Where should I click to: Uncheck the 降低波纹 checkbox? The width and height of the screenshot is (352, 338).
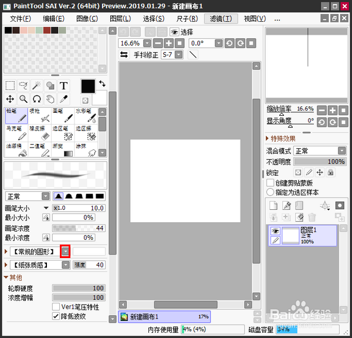coord(56,316)
